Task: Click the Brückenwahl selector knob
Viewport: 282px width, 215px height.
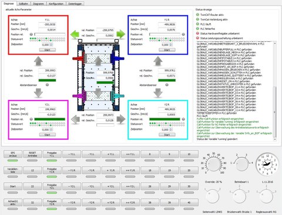Action: pyautogui.click(x=239, y=197)
